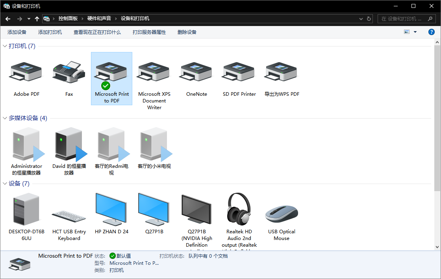Open the recent locations dropdown arrow
This screenshot has width=441, height=279.
click(x=29, y=19)
